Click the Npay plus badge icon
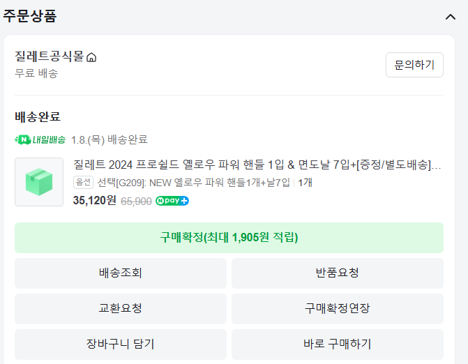The width and height of the screenshot is (468, 364). click(172, 201)
